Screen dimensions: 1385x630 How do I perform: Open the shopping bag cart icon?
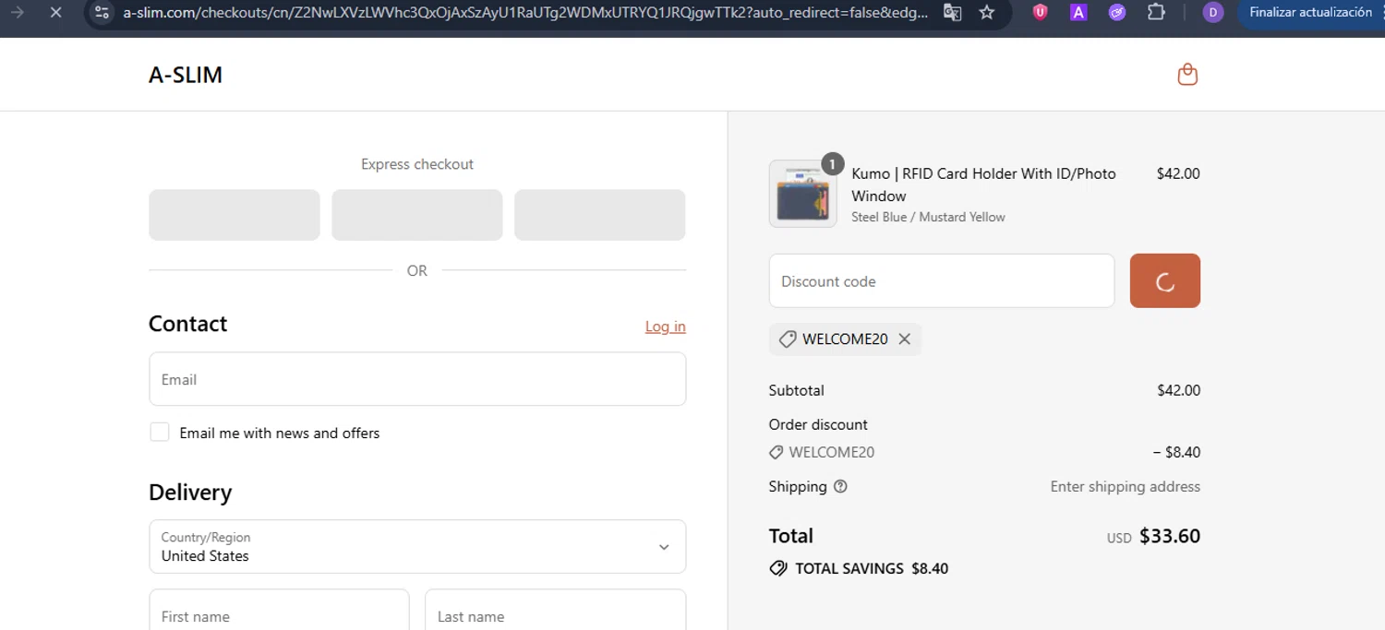coord(1187,75)
